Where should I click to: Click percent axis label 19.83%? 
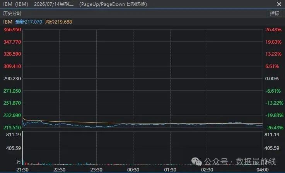pos(273,42)
